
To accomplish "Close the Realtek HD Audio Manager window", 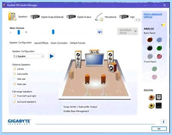I will 165,5.
